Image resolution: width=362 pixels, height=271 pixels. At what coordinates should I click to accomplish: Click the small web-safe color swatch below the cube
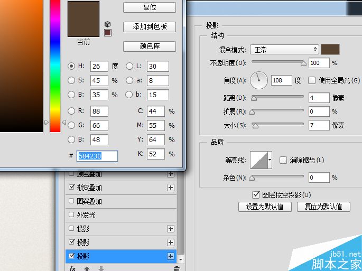[x=108, y=33]
